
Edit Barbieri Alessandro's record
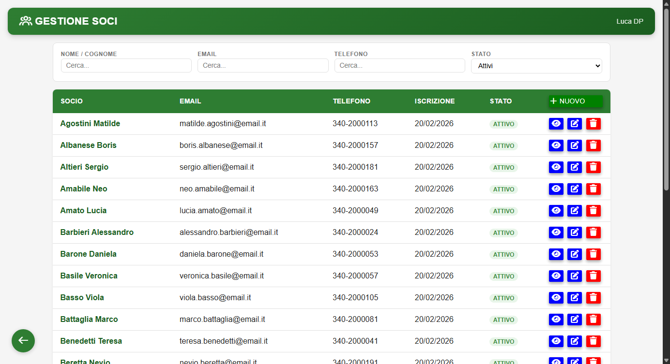tap(575, 233)
